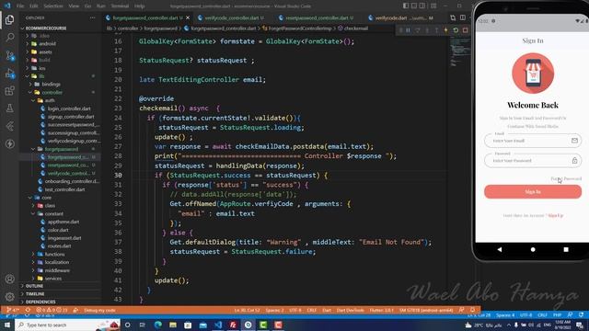
Task: Click the Password input field in emulator
Action: [533, 161]
